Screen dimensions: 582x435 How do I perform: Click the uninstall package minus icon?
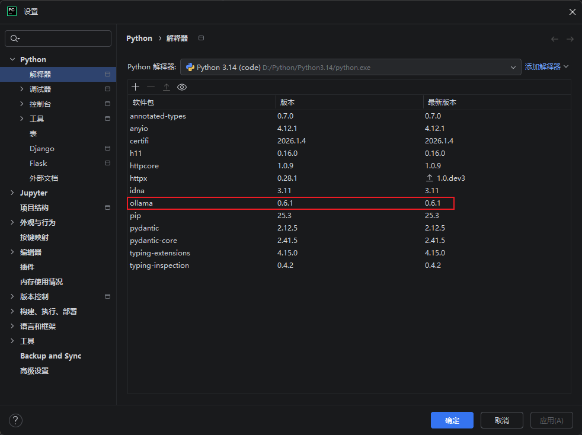coord(151,87)
